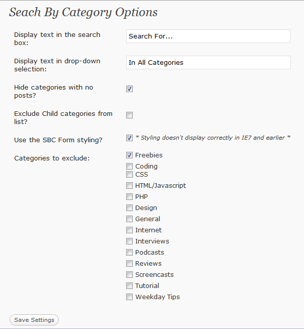The height and width of the screenshot is (329, 304).
Task: Click the search box display text field
Action: tap(208, 36)
